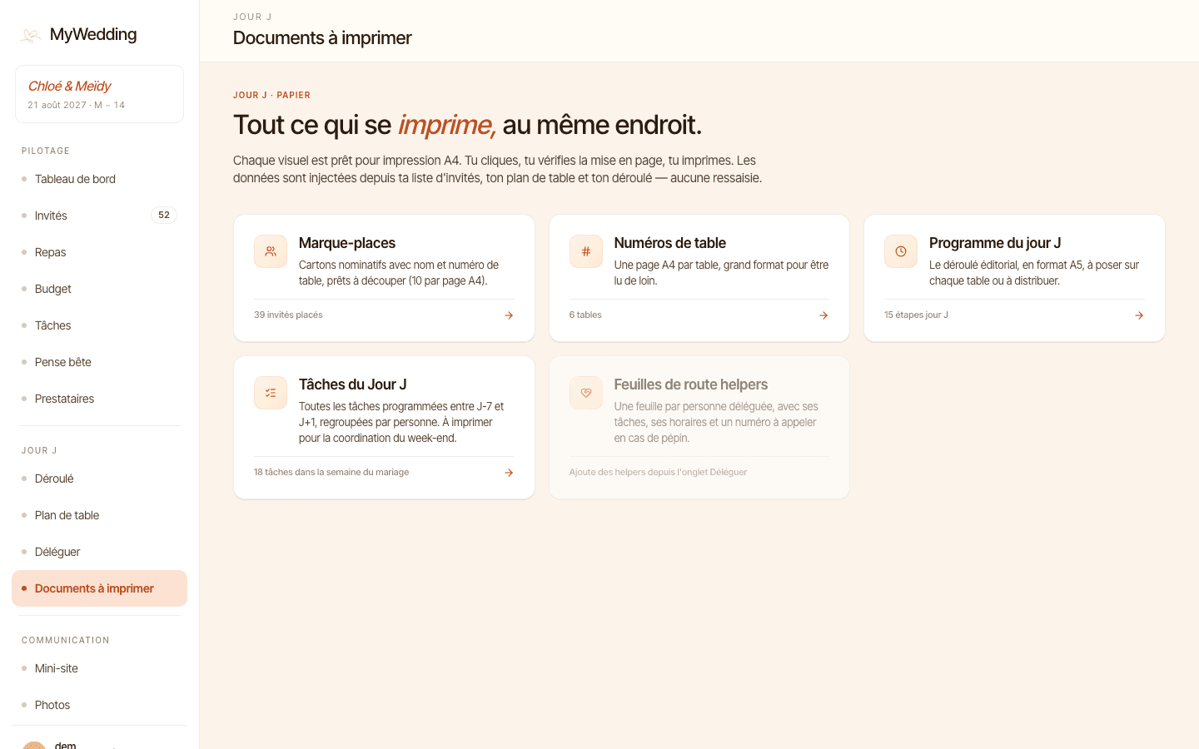The image size is (1199, 749).
Task: Click the Numéros de table hash icon
Action: 586,251
